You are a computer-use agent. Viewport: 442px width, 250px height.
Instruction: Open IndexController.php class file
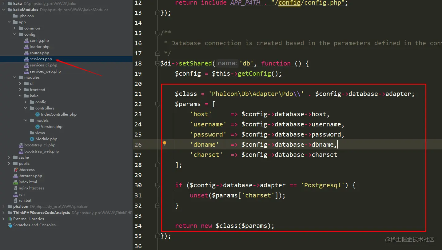pos(59,114)
